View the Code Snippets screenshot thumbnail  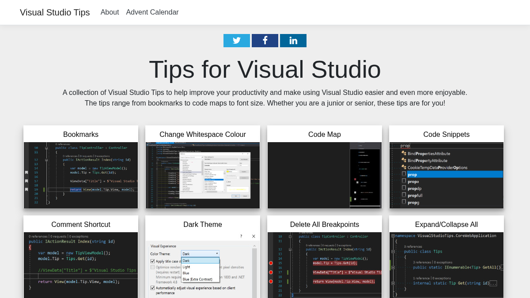[447, 175]
